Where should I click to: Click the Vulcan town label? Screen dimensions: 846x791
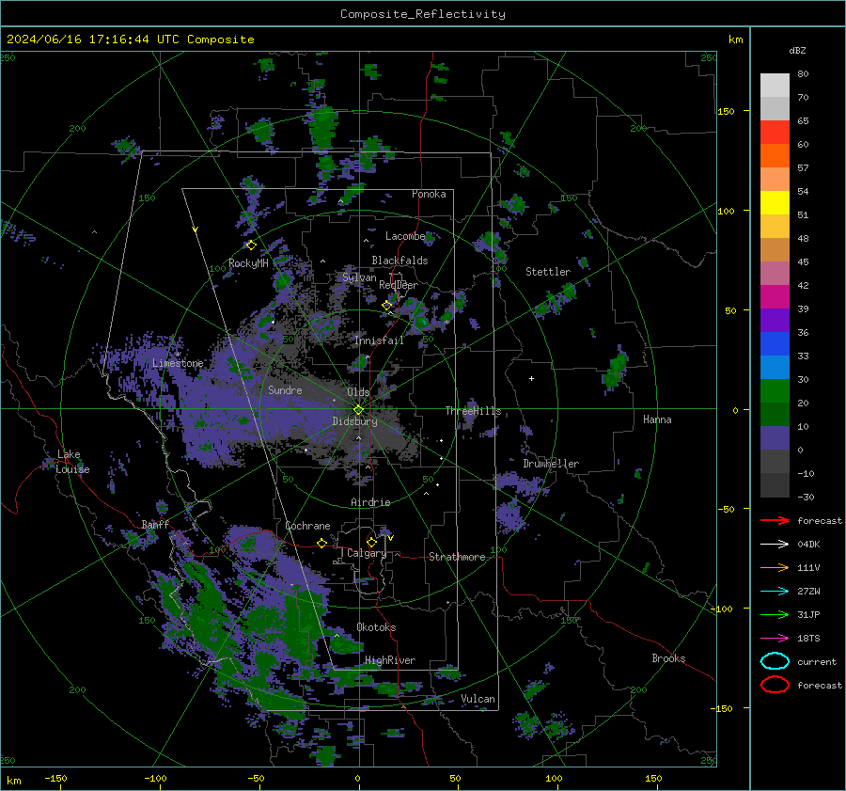[x=478, y=699]
